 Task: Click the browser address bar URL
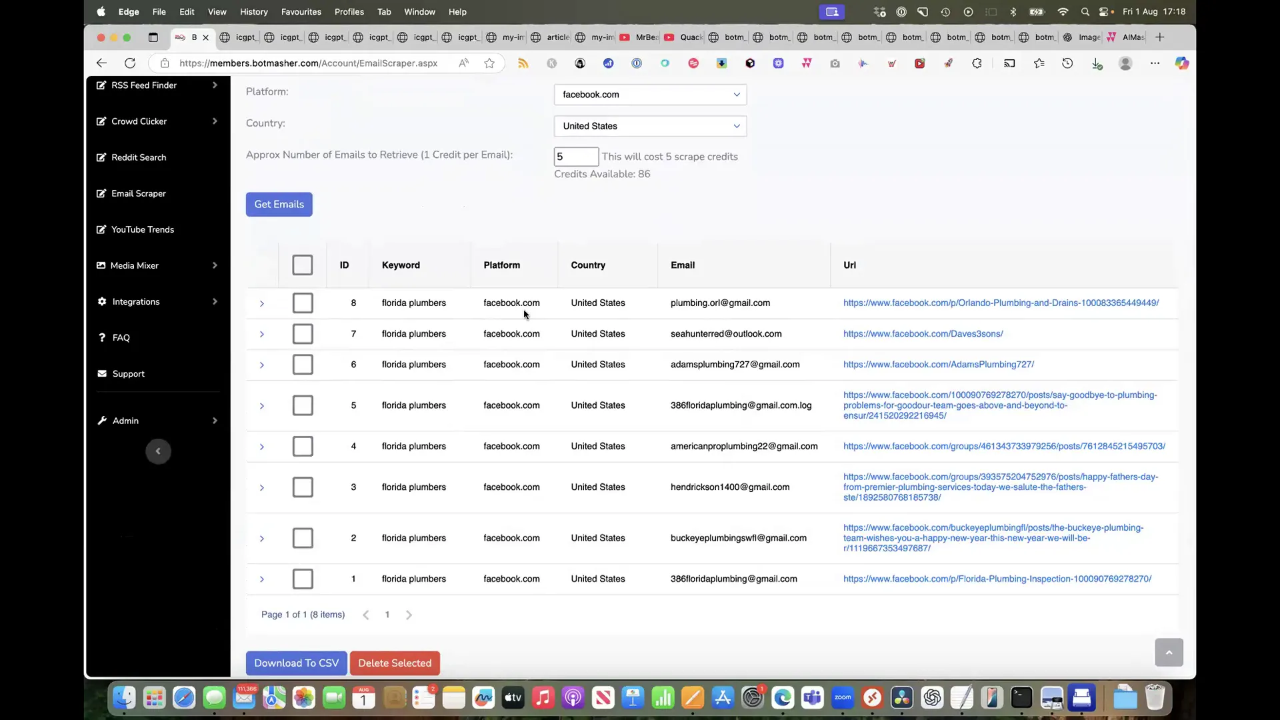[308, 63]
